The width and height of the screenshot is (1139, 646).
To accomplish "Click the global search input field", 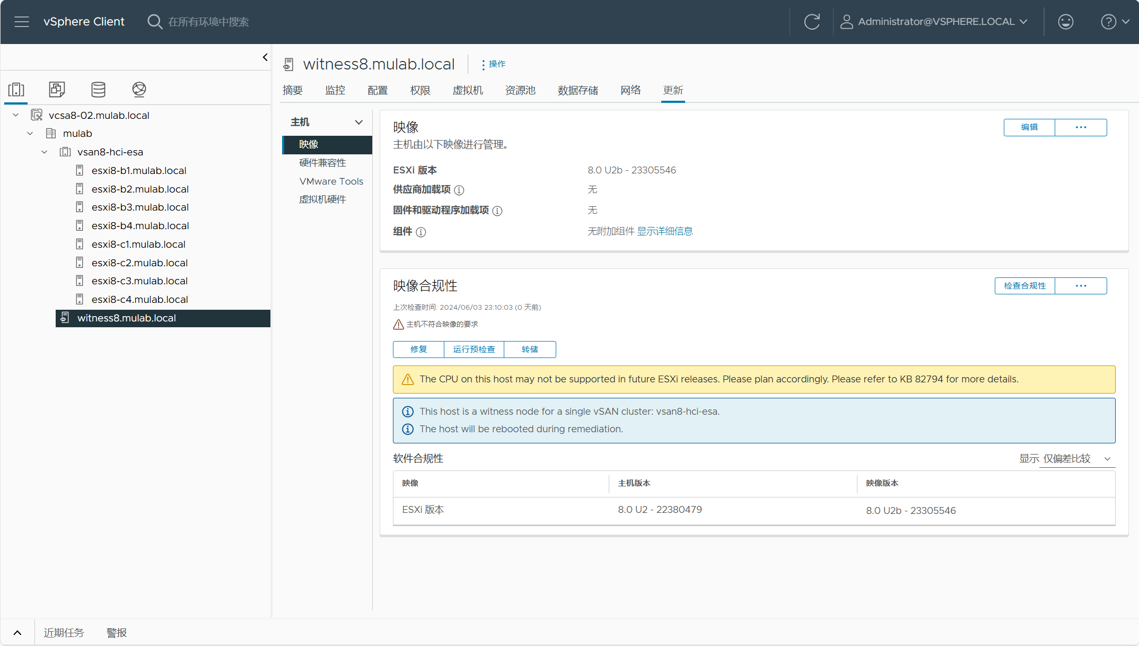I will point(208,22).
